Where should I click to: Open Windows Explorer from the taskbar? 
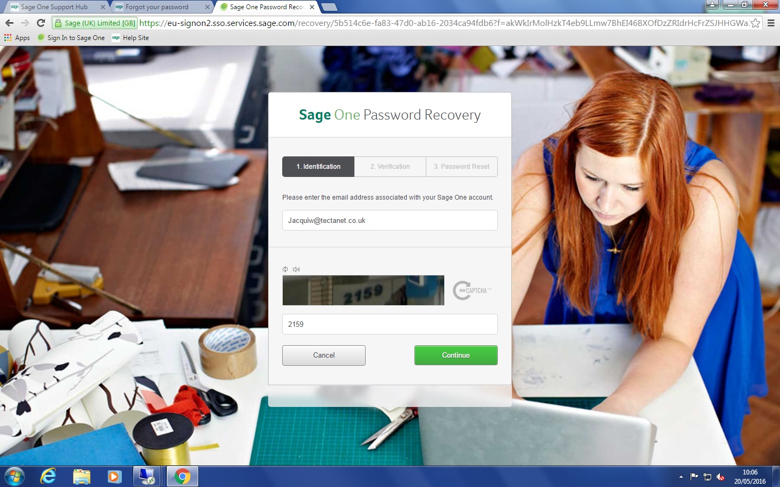(82, 477)
